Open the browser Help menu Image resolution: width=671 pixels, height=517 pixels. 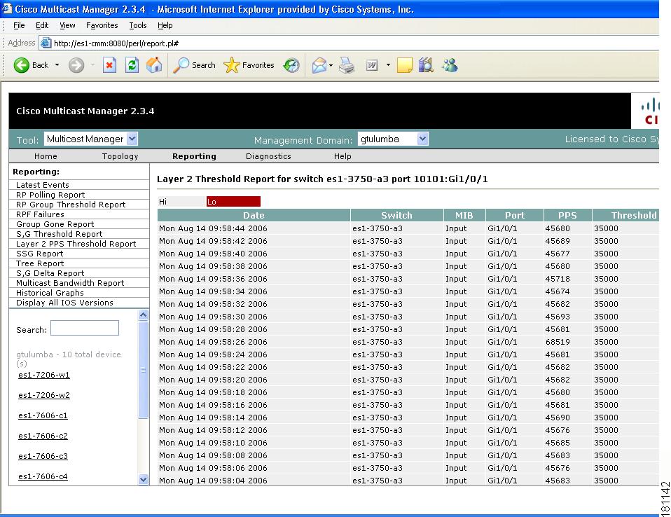pos(165,26)
